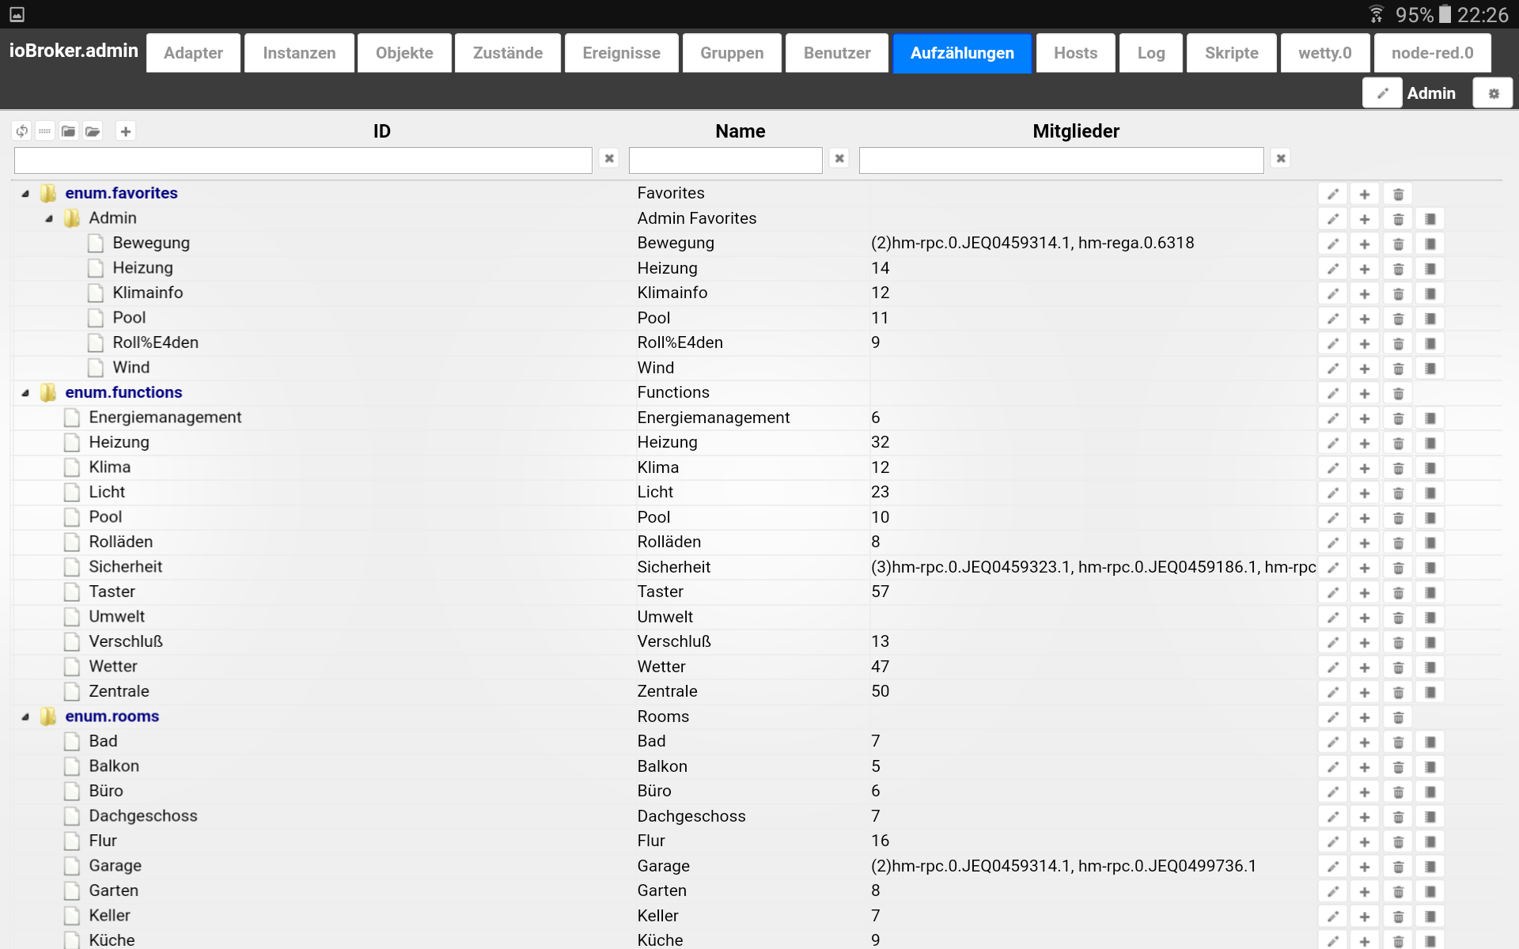The image size is (1519, 949).
Task: Edit the Garage room
Action: click(1333, 867)
